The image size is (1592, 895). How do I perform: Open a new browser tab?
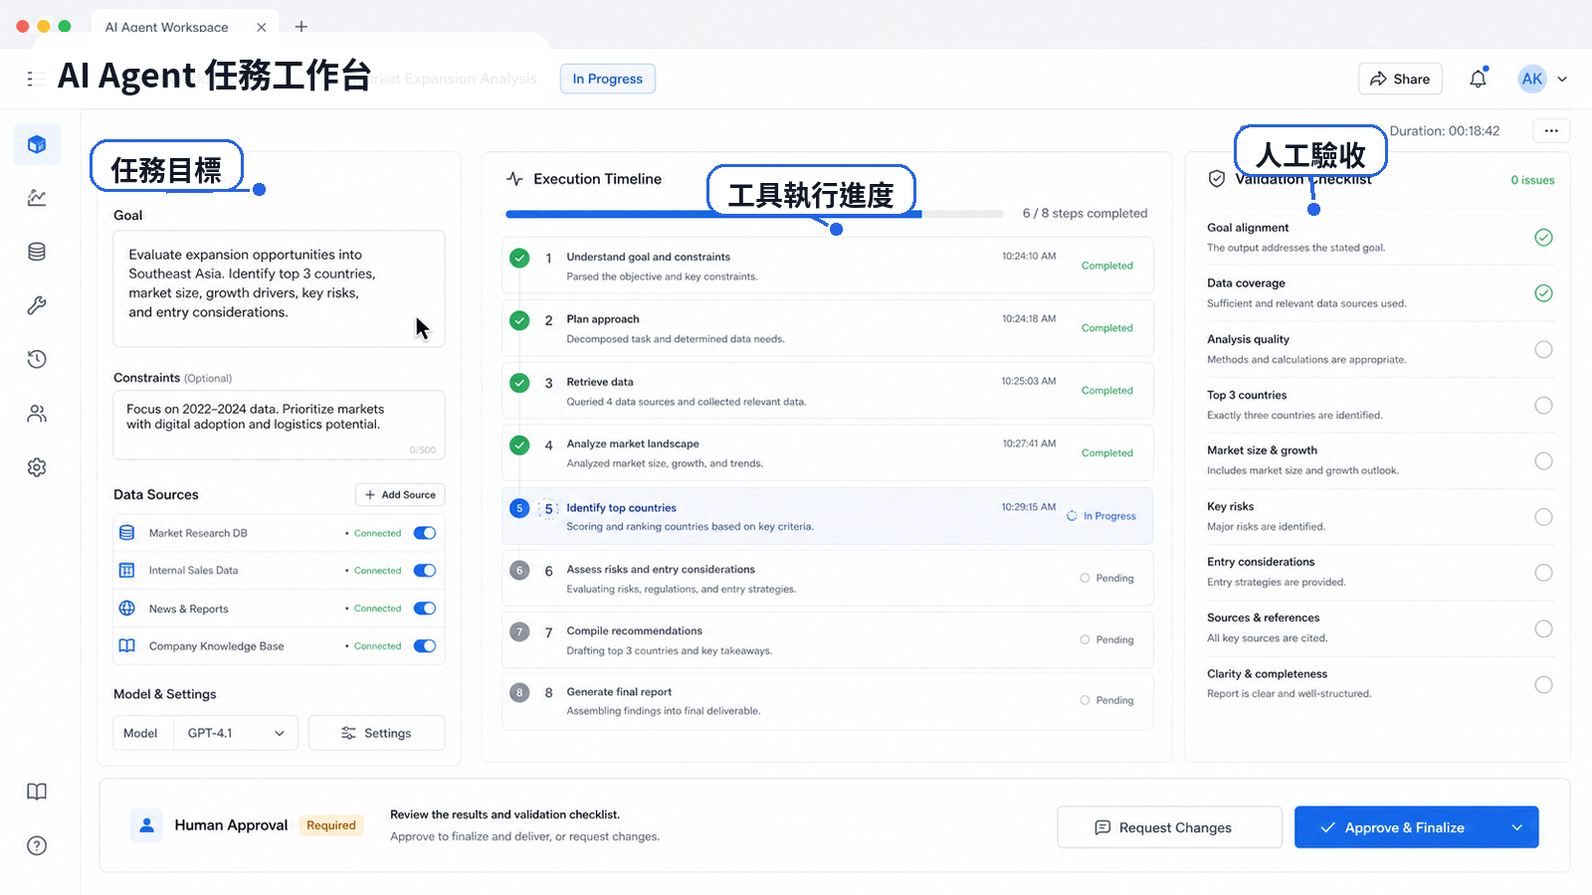[301, 27]
